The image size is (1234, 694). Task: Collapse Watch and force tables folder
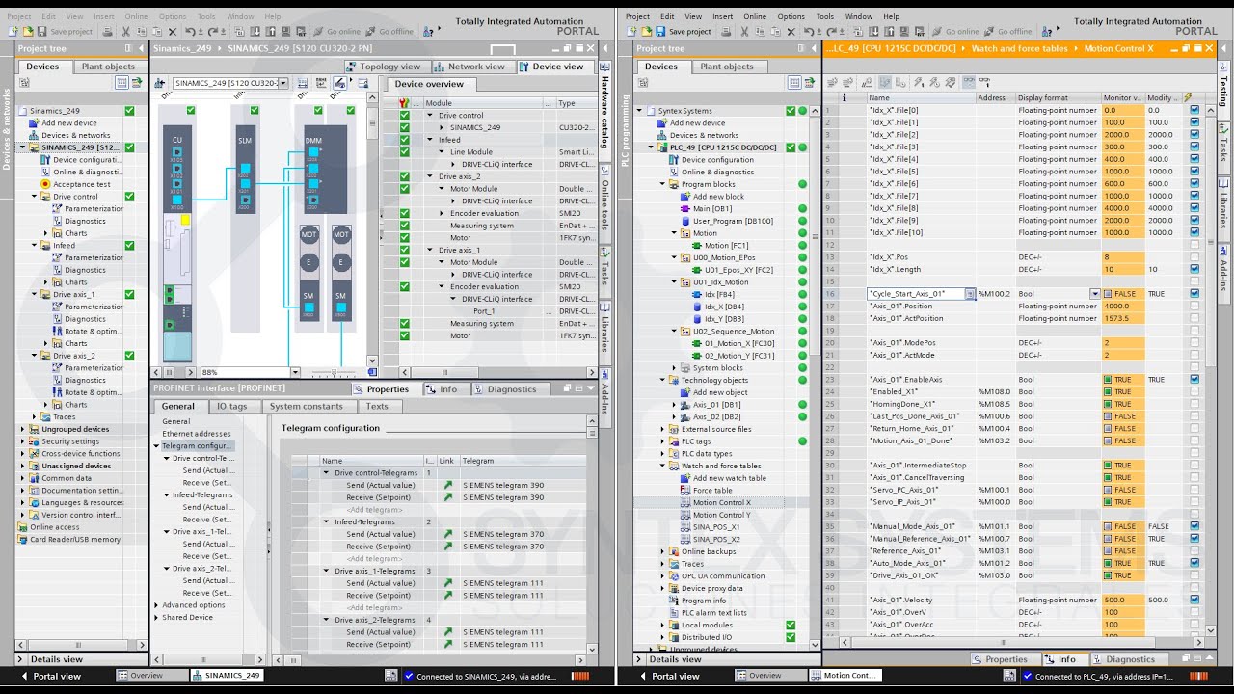(662, 466)
